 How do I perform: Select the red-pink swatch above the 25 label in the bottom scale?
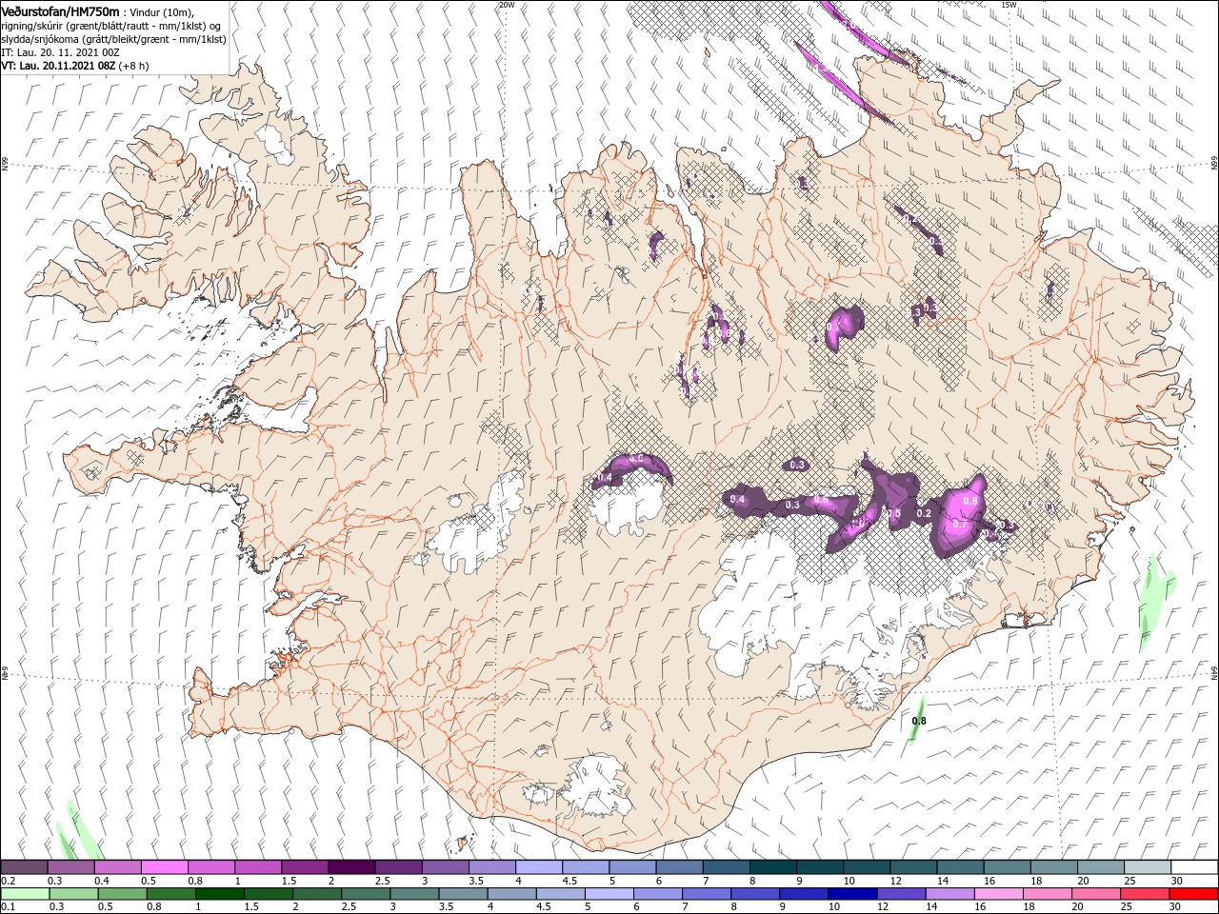1146,894
